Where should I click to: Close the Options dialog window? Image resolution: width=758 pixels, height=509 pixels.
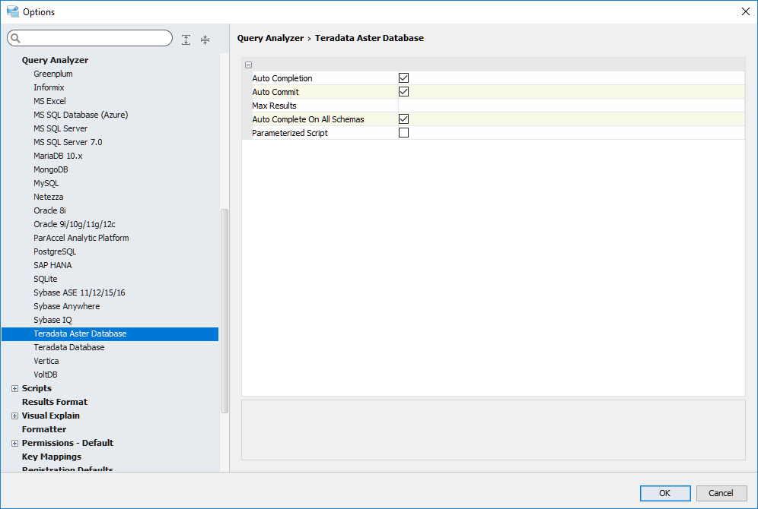(x=745, y=11)
